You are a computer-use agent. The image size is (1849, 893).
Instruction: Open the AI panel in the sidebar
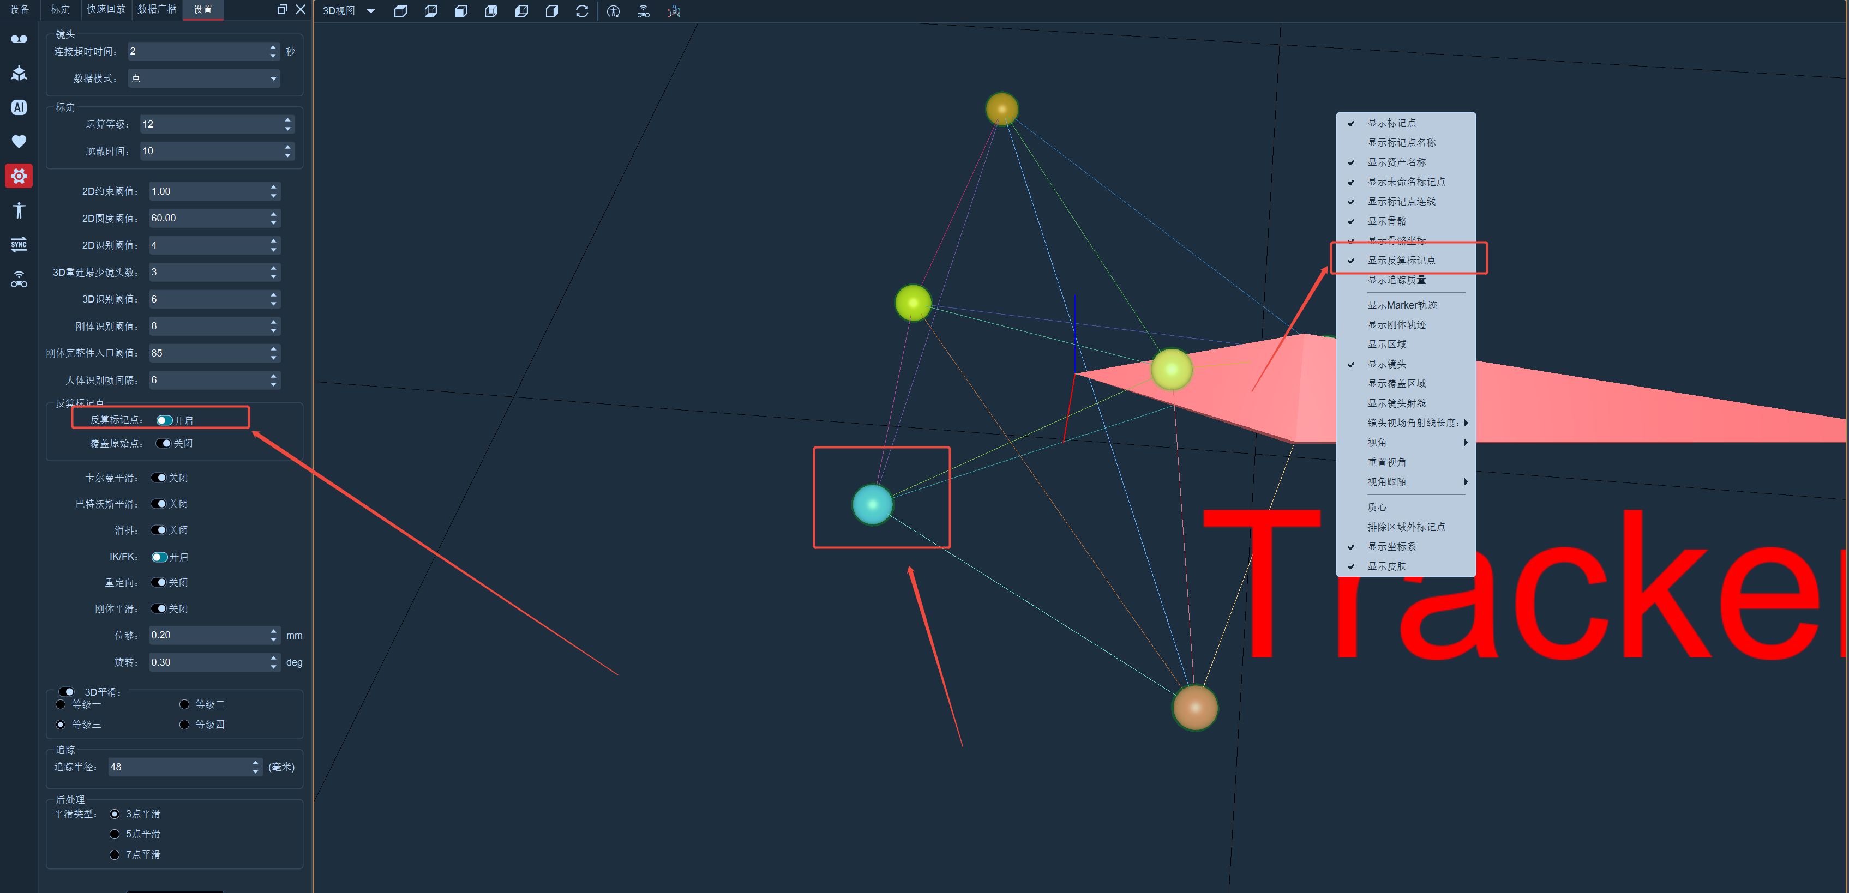click(x=19, y=107)
